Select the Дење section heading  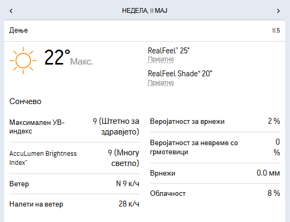click(19, 30)
